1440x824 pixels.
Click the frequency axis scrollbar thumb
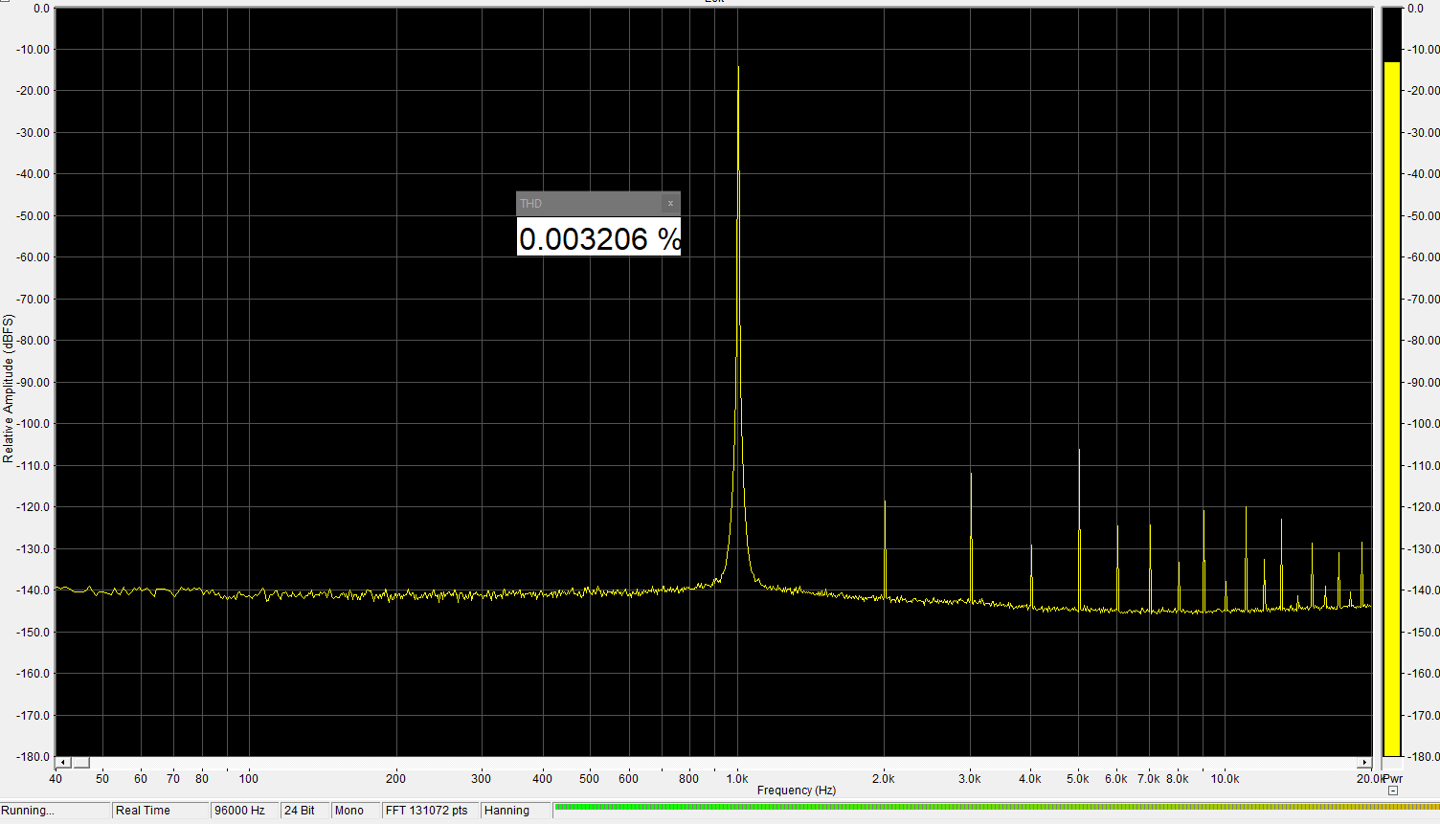click(81, 763)
